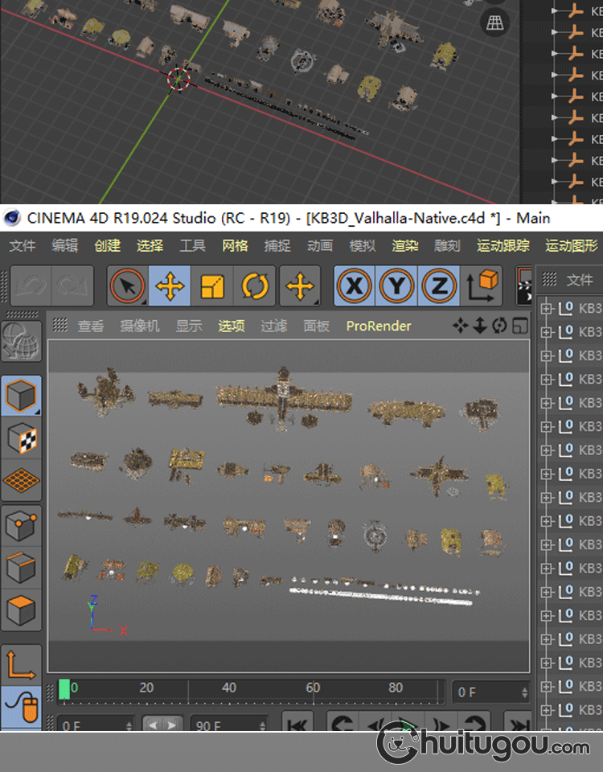603x772 pixels.
Task: Toggle Y-axis lock
Action: (x=396, y=286)
